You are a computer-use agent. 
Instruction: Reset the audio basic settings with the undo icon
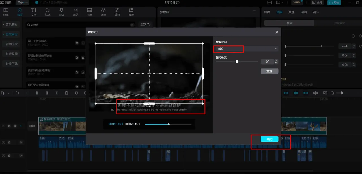353,36
